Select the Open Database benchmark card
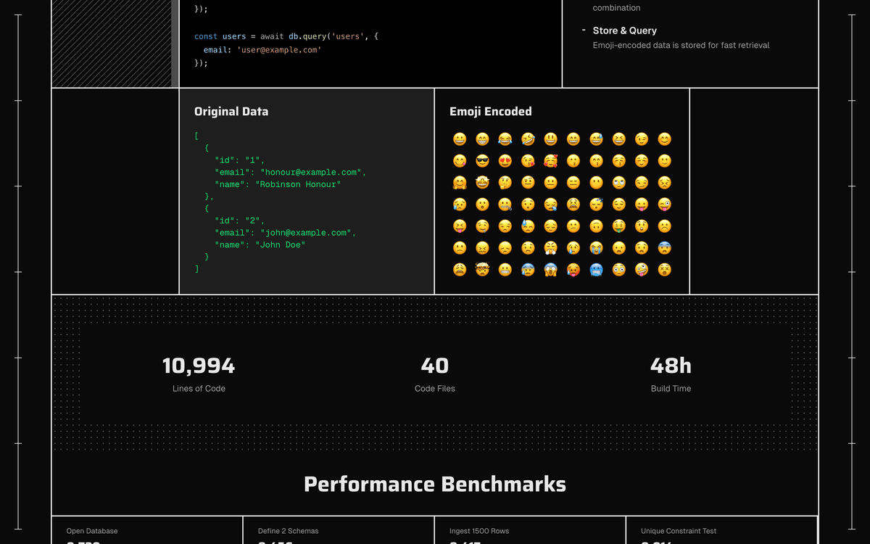This screenshot has height=544, width=870. tap(147, 532)
